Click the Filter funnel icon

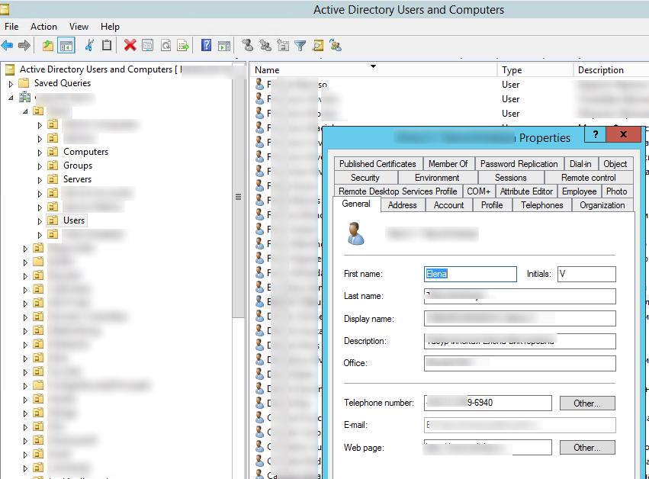[x=300, y=46]
